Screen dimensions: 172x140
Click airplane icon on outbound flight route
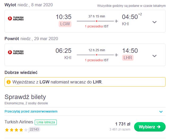pos(116,21)
